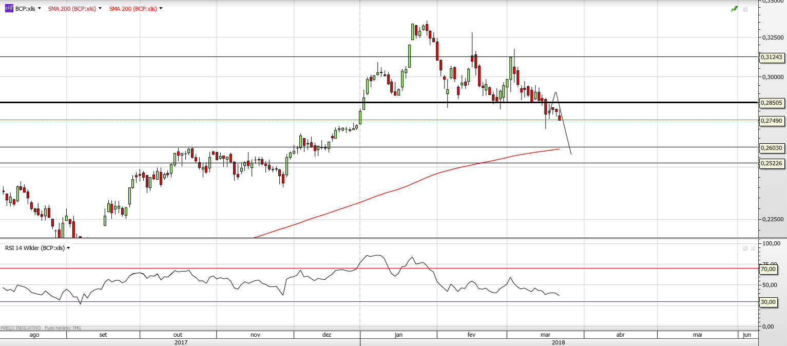The height and width of the screenshot is (346, 787).
Task: Select the 0,31243 horizontal line price label
Action: pos(772,57)
